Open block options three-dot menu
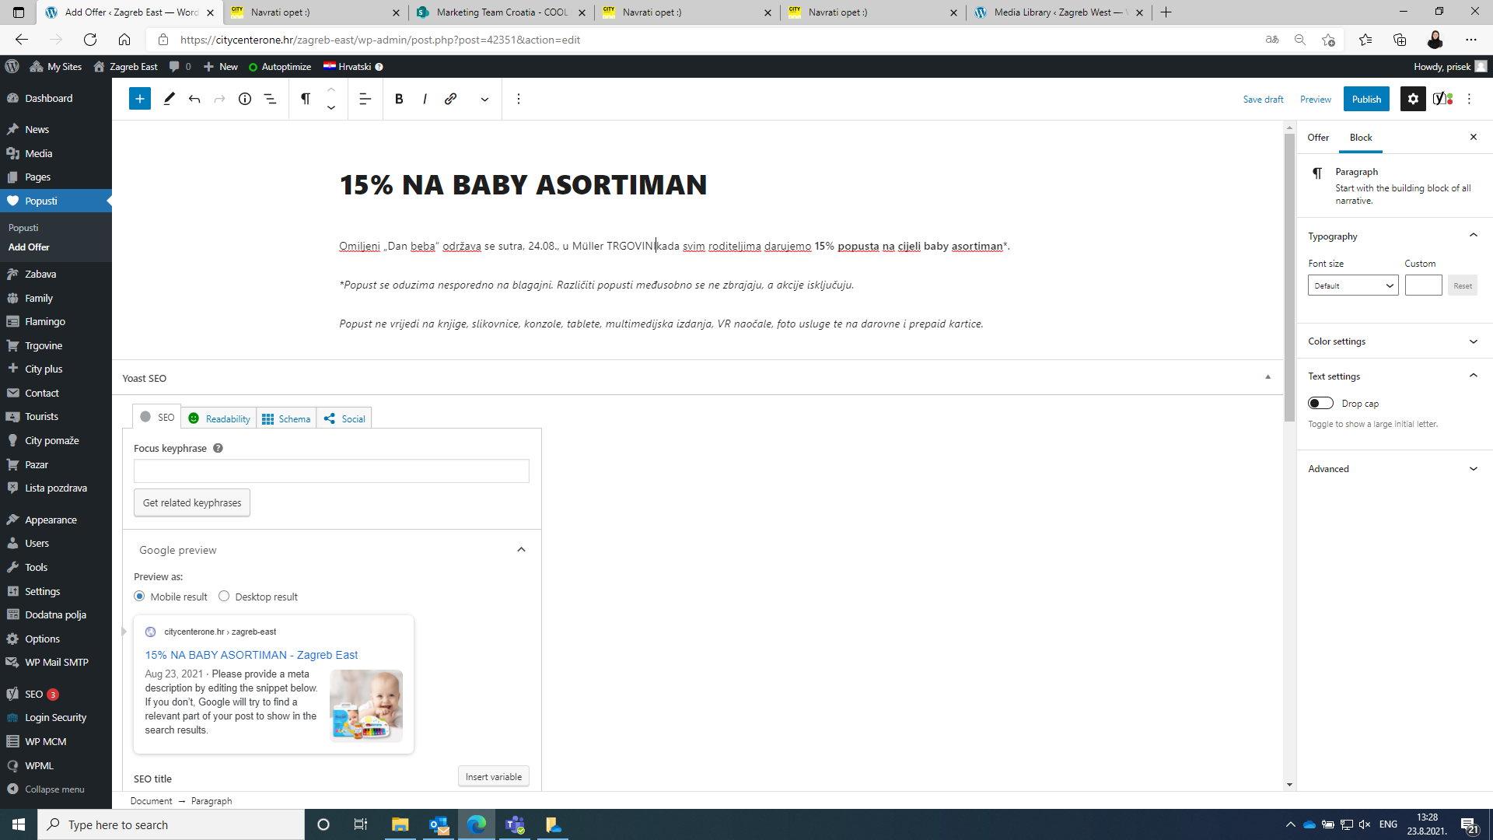The image size is (1493, 840). 519,99
